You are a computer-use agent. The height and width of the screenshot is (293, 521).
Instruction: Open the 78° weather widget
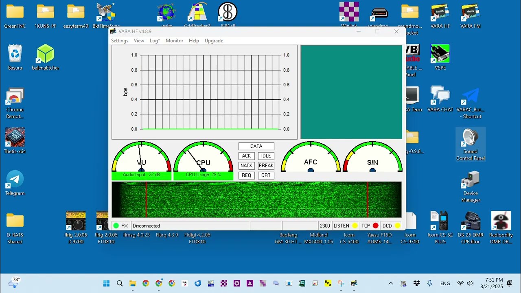click(x=13, y=283)
